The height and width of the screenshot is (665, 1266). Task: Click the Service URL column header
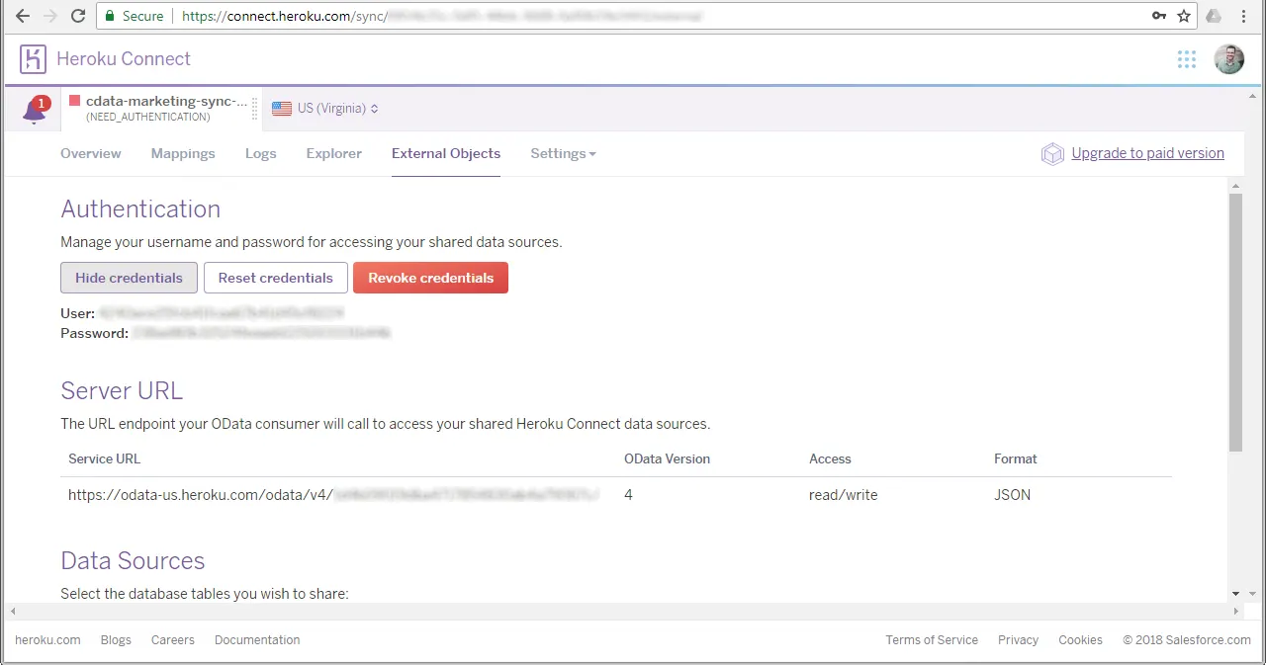click(104, 459)
